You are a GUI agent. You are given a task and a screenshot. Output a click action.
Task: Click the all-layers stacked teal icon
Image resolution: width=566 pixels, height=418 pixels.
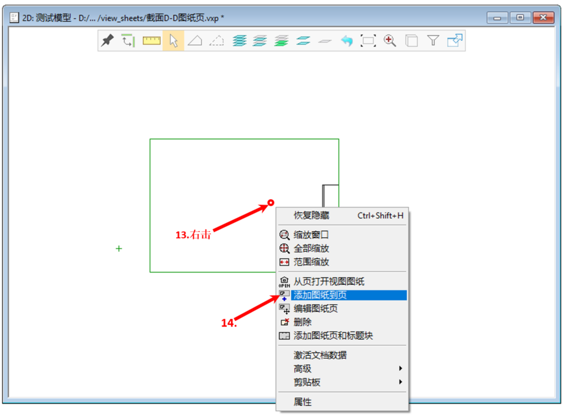(x=240, y=40)
